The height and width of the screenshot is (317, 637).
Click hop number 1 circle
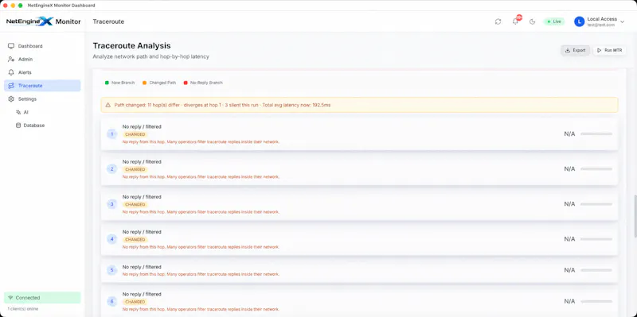[112, 133]
